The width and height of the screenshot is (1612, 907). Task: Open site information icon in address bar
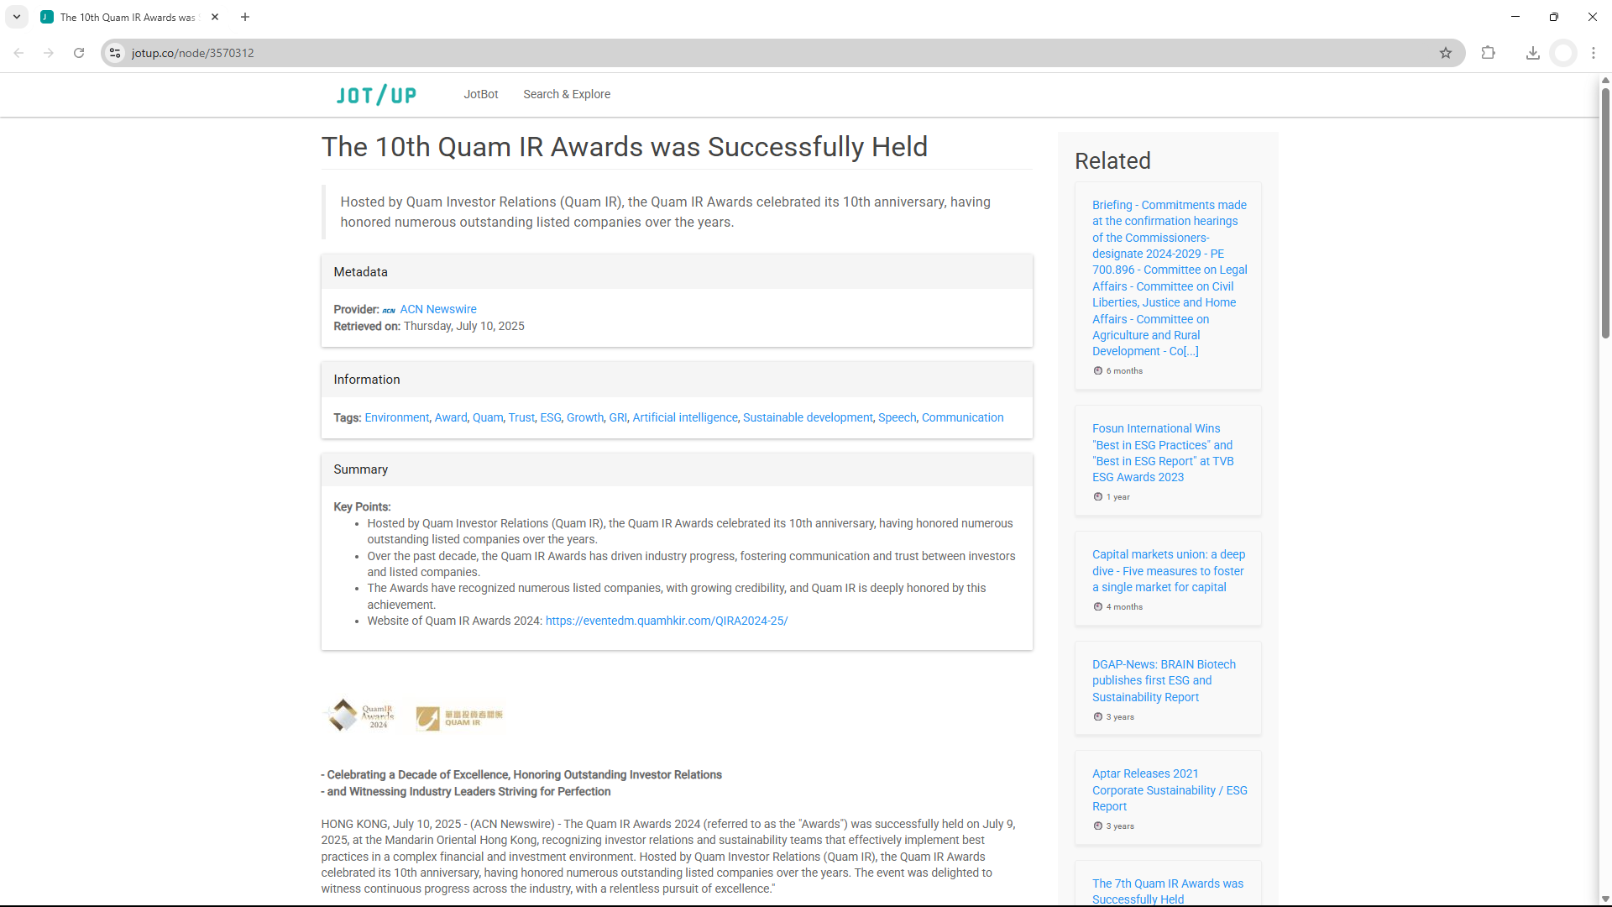point(116,53)
